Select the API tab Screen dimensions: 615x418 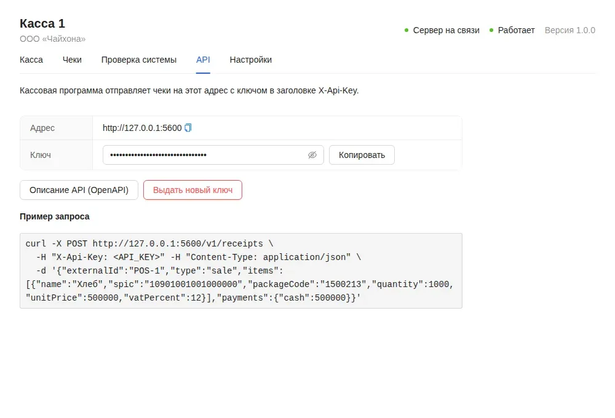pyautogui.click(x=203, y=60)
